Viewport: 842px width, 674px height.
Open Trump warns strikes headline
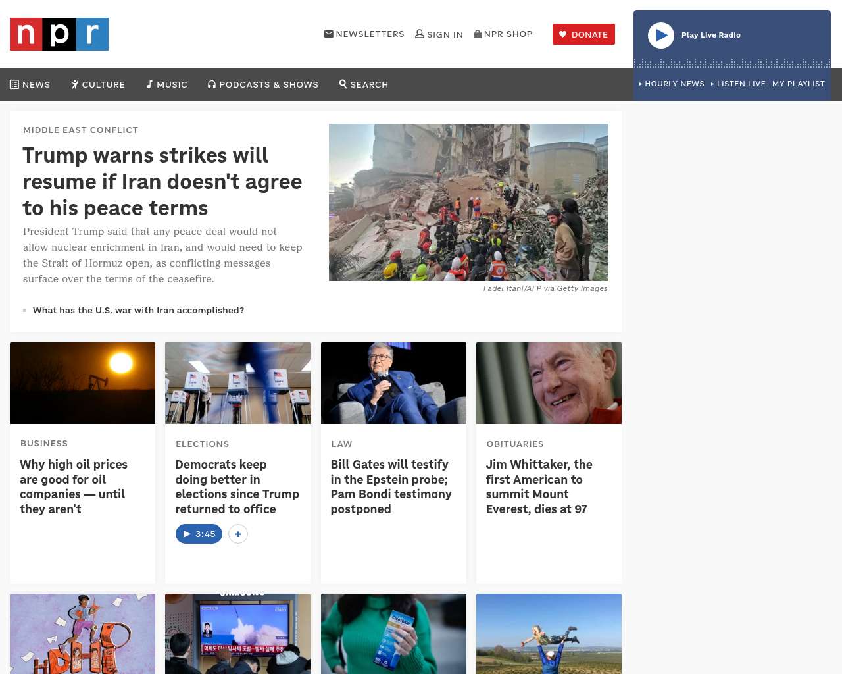click(162, 182)
